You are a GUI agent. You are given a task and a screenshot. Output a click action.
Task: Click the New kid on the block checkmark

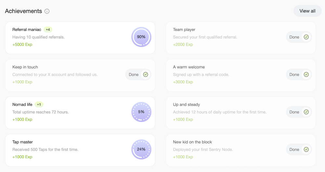pos(306,150)
